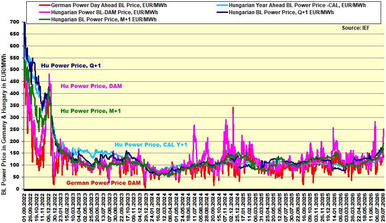Click the green line sample for M+1 legend
Screen dimensions: 386x223
click(45, 20)
